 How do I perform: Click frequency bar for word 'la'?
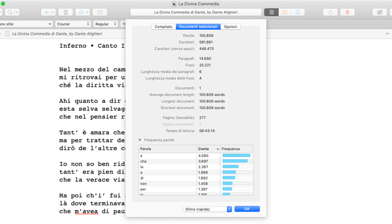click(x=236, y=167)
